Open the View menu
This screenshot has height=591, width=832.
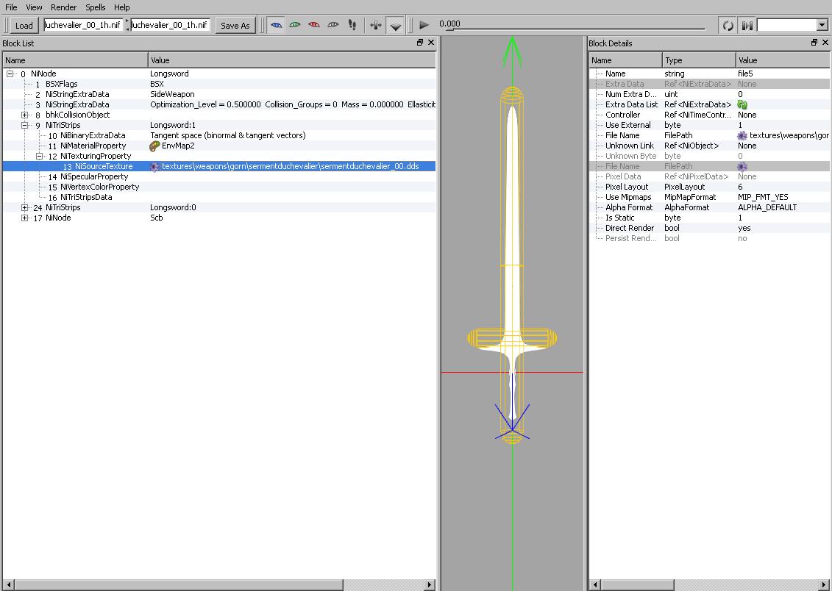(34, 7)
